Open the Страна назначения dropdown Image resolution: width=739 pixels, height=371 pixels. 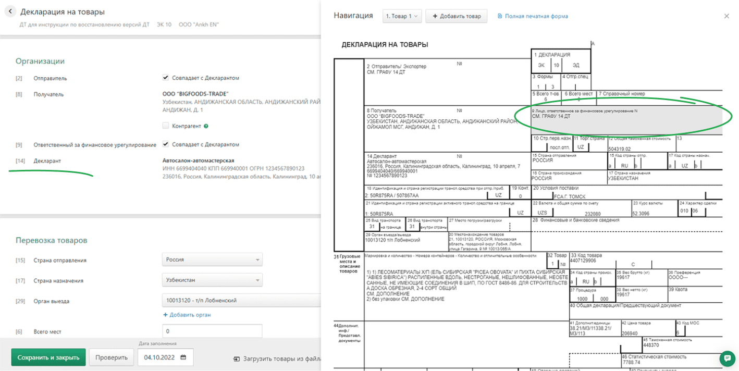[212, 280]
